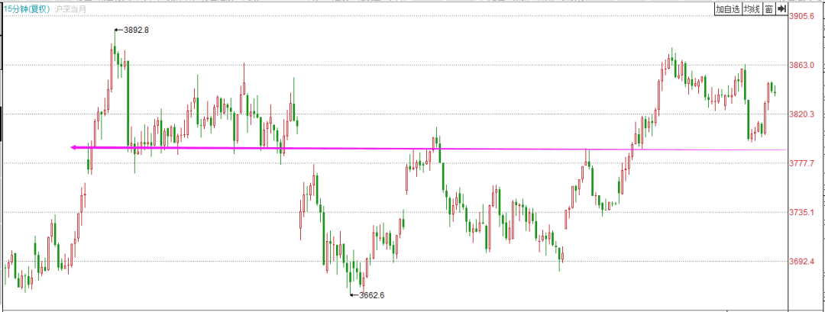Click the magenta line's left arrowhead
This screenshot has width=825, height=312.
coord(74,147)
